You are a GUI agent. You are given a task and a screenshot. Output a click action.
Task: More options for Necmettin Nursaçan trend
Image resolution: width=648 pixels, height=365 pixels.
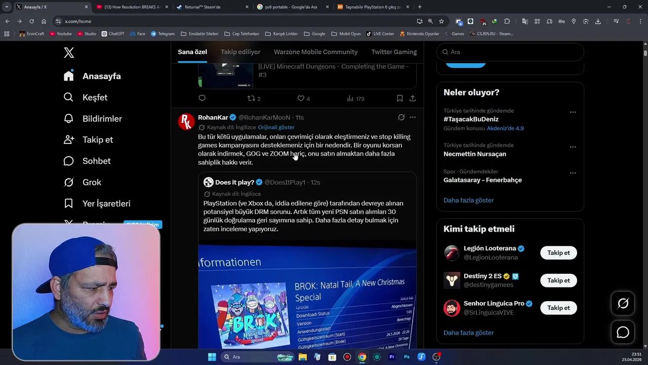[x=573, y=147]
